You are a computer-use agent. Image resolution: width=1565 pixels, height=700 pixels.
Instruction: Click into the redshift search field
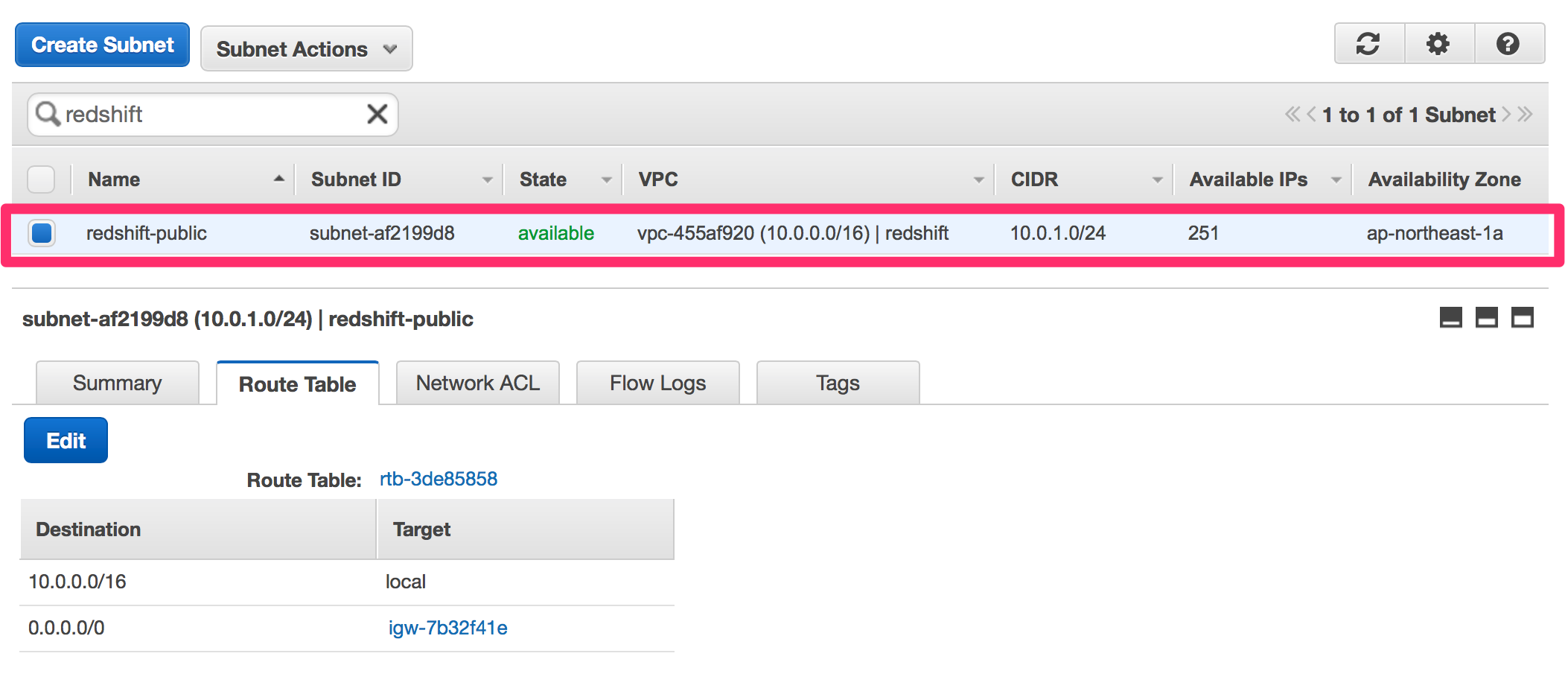(213, 114)
